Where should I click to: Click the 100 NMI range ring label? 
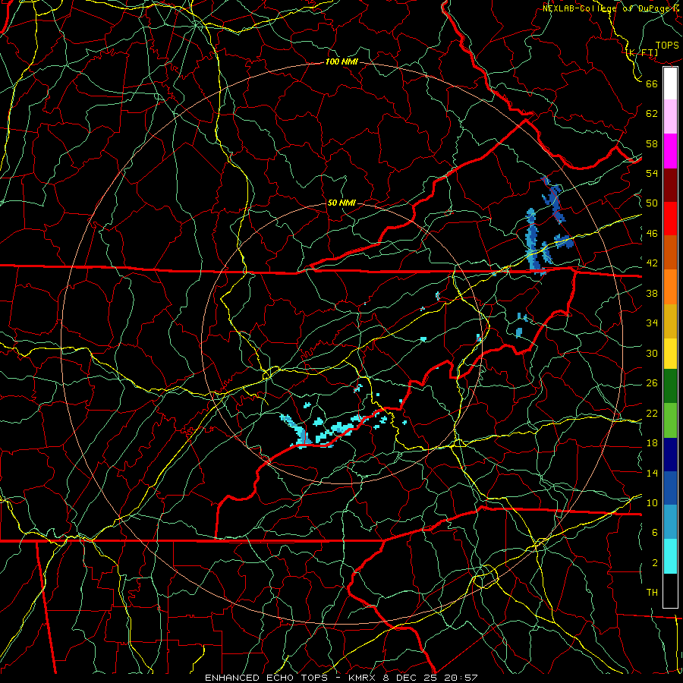[x=341, y=62]
